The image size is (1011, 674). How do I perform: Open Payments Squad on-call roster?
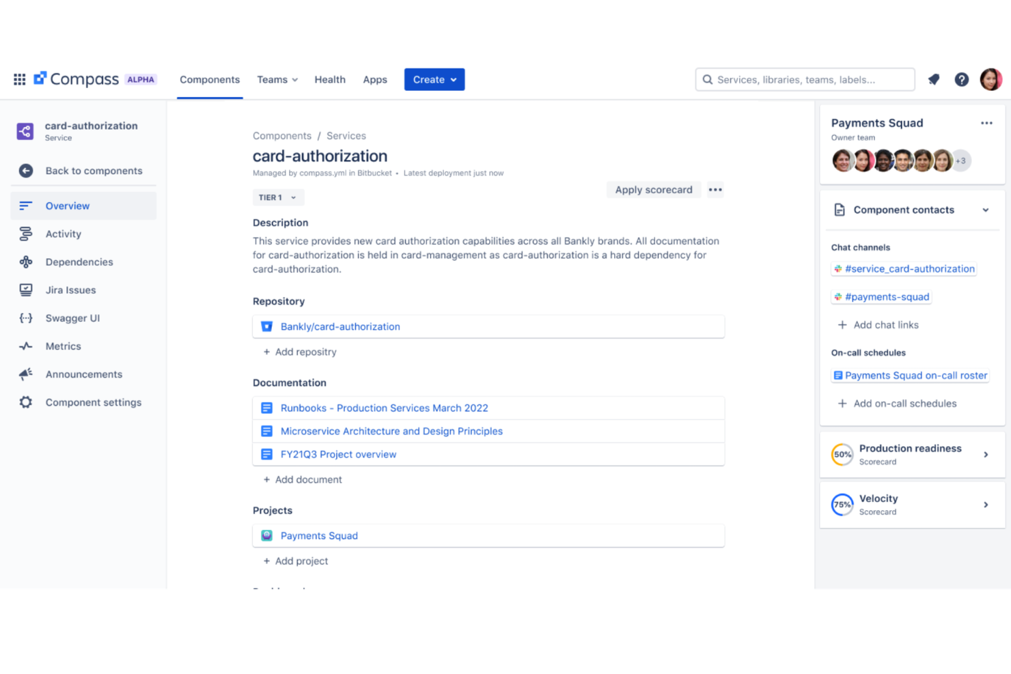tap(915, 376)
